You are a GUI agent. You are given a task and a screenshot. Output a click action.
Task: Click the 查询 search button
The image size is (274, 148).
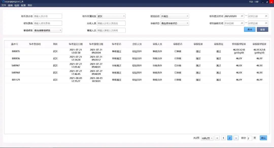click(250, 30)
